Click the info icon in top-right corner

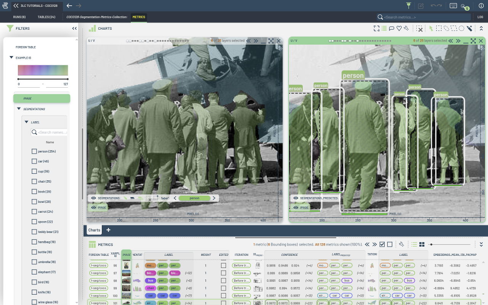481,6
